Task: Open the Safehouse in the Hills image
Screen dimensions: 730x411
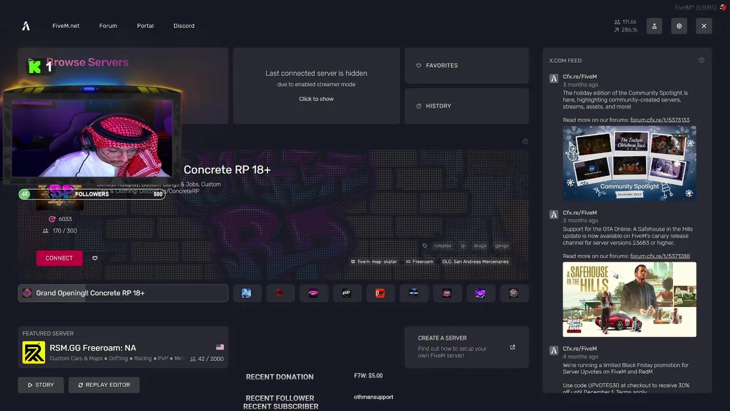Action: click(x=630, y=299)
